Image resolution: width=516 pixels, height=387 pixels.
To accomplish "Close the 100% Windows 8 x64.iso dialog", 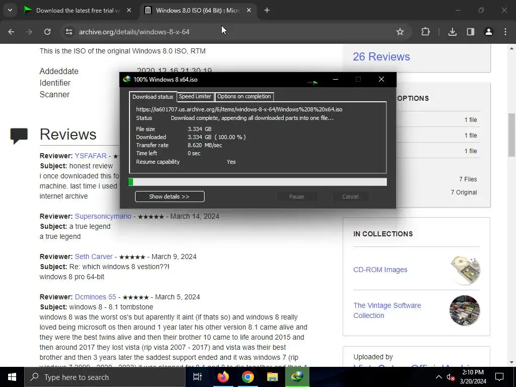I will (381, 79).
